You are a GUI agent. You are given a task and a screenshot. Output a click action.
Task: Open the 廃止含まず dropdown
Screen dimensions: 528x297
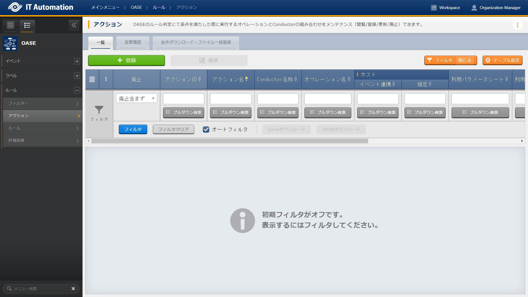[x=136, y=98]
